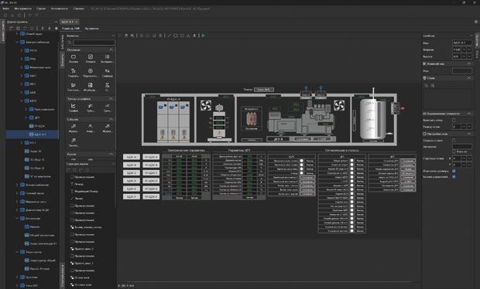The image size is (480, 289).
Task: Toggle the resizing checkbox in window settings
Action: tap(454, 171)
